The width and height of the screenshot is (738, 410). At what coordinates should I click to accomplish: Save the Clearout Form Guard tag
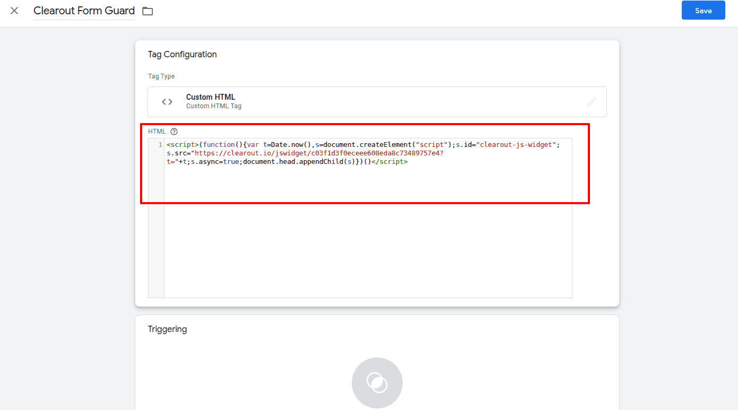(703, 10)
